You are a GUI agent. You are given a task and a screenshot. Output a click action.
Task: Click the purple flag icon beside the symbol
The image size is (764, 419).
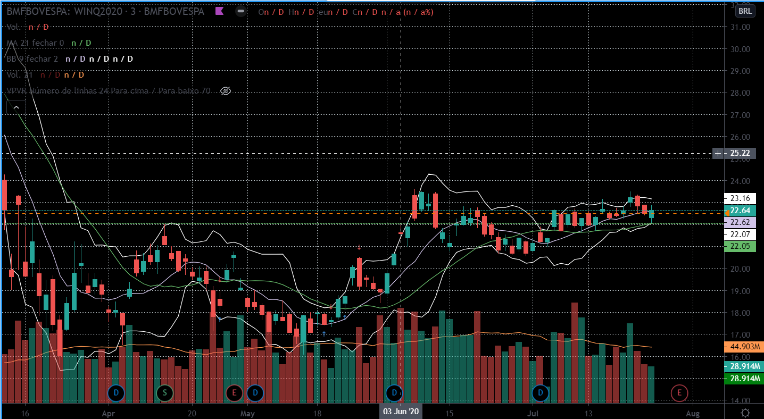(219, 11)
